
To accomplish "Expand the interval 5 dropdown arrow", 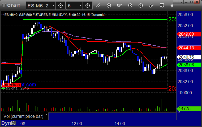I will click(x=80, y=6).
